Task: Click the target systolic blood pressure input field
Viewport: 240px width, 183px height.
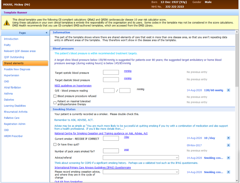Action: tap(111, 72)
